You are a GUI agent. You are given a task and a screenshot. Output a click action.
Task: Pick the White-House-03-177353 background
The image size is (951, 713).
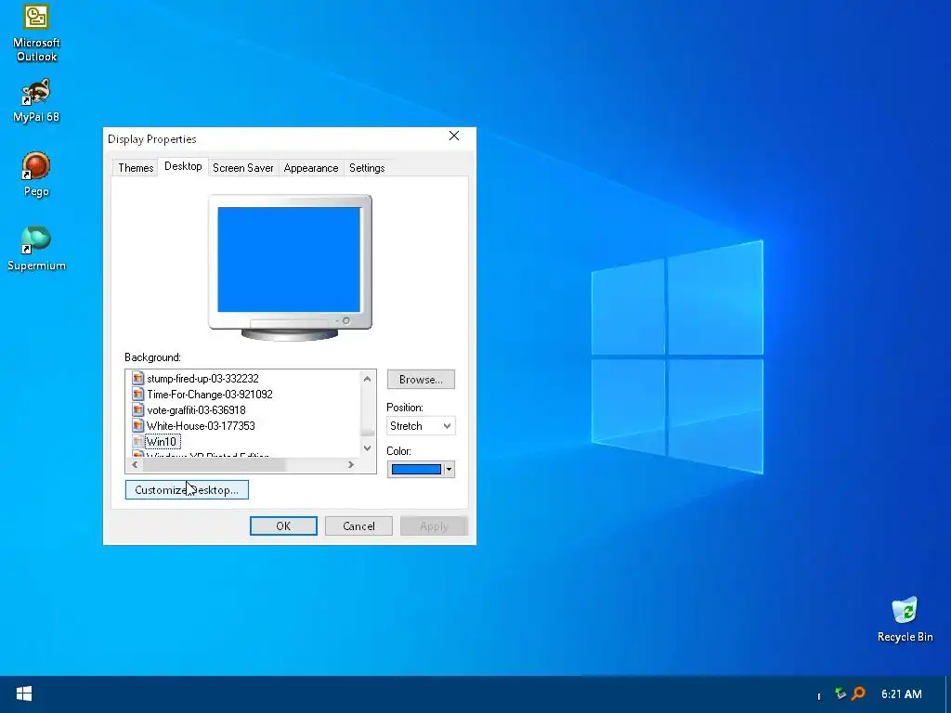click(x=201, y=425)
